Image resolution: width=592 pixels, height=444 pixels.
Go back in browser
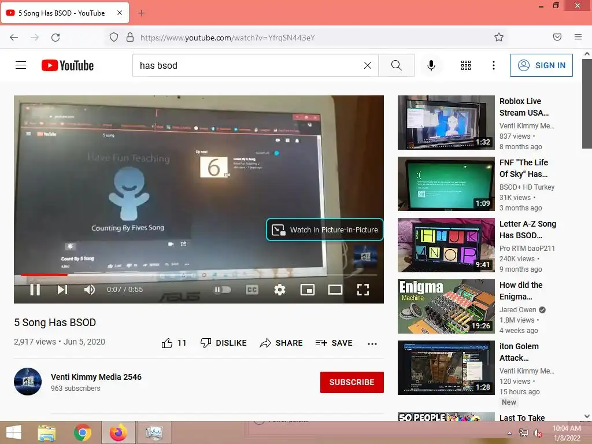(14, 37)
